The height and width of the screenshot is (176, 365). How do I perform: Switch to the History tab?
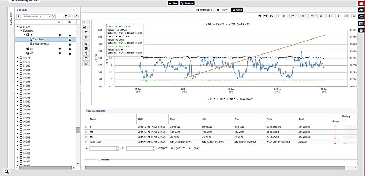(222, 10)
